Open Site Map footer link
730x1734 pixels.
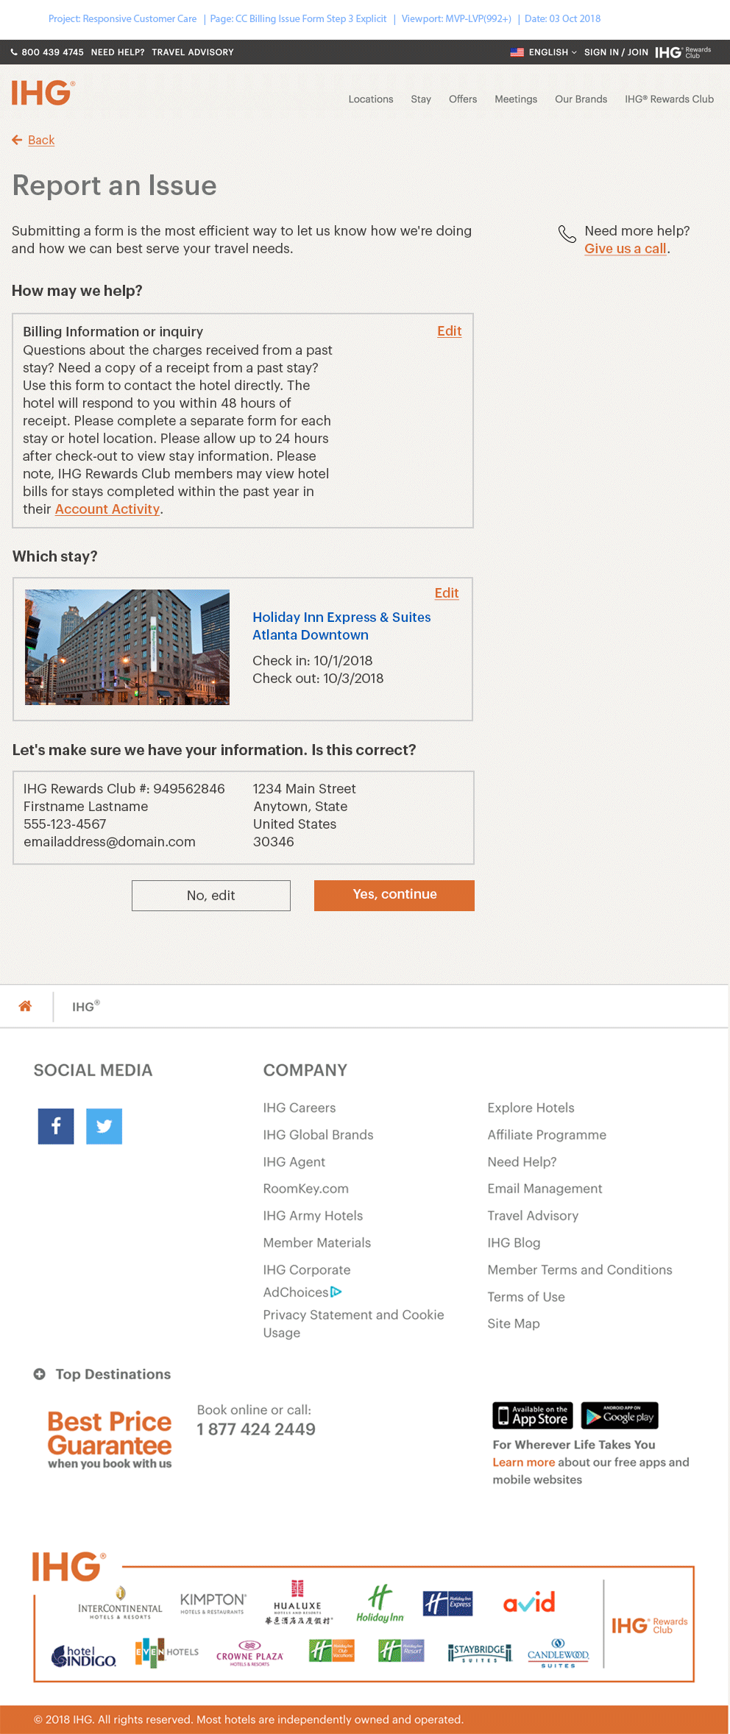(514, 1323)
